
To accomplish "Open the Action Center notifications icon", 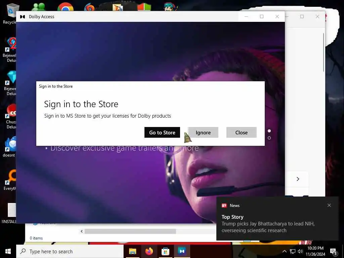I will click(333, 251).
